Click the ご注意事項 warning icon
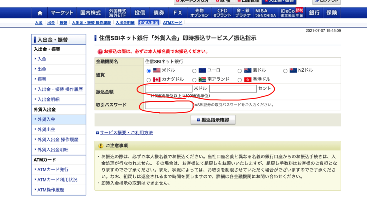 [101, 146]
